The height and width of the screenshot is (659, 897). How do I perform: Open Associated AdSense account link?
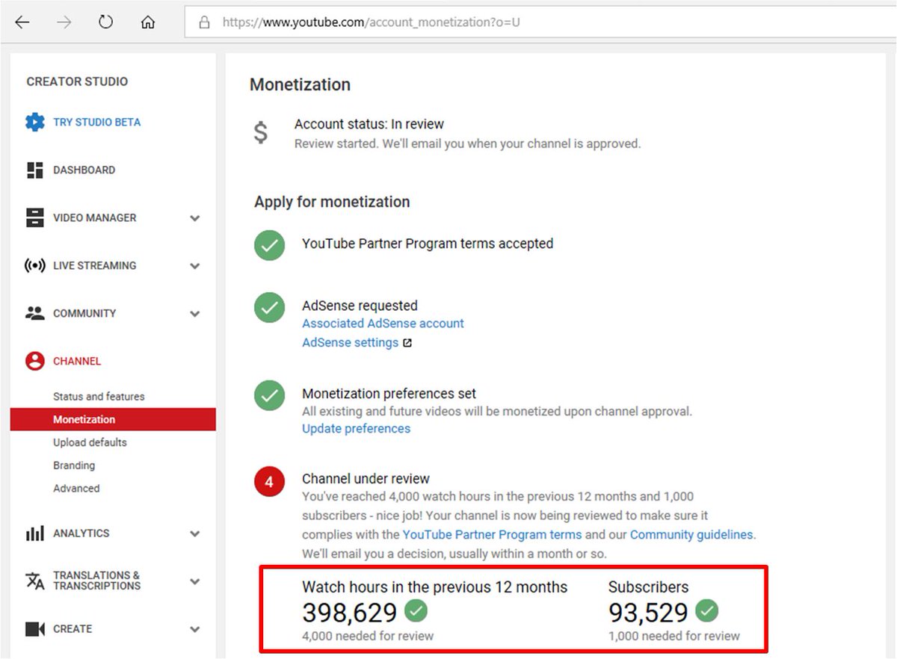pos(383,324)
